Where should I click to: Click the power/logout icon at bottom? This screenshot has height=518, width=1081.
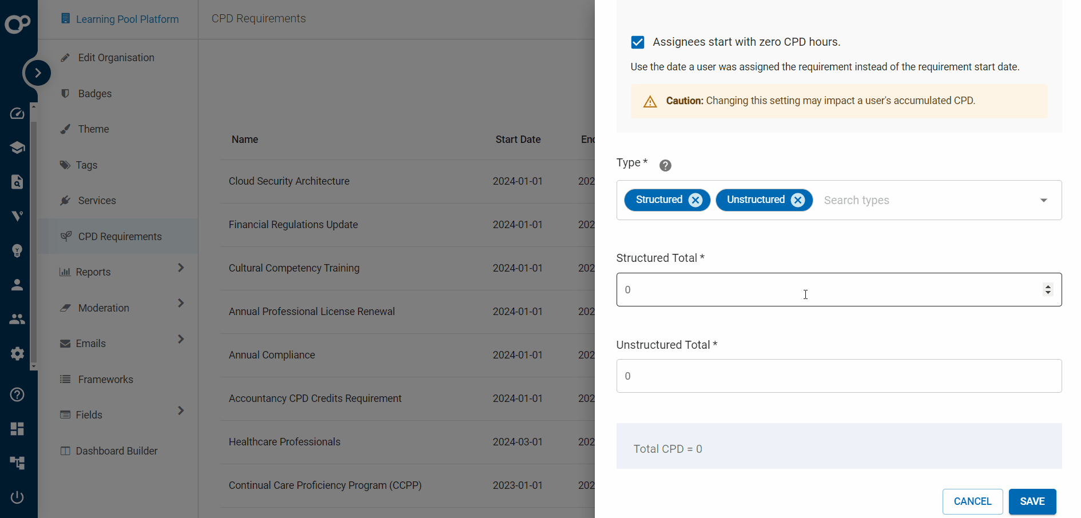[17, 497]
